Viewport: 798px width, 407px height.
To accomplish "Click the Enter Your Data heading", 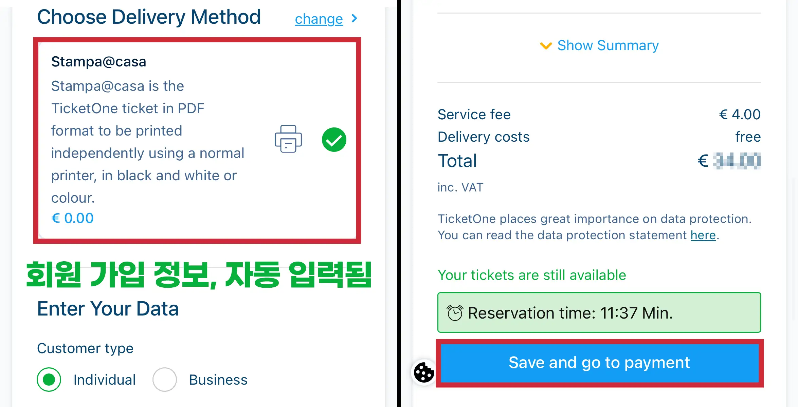I will click(x=108, y=308).
